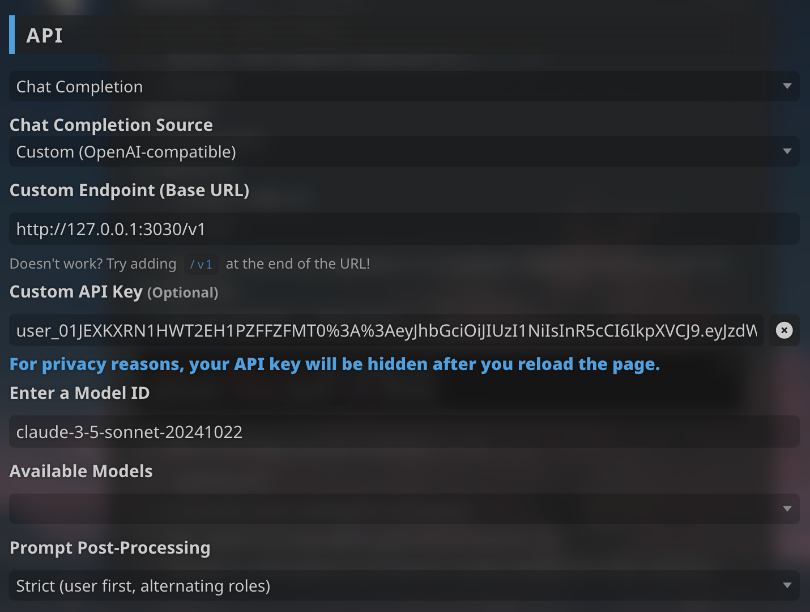Click the arrow icon on Available Models selector
This screenshot has height=612, width=810.
787,509
